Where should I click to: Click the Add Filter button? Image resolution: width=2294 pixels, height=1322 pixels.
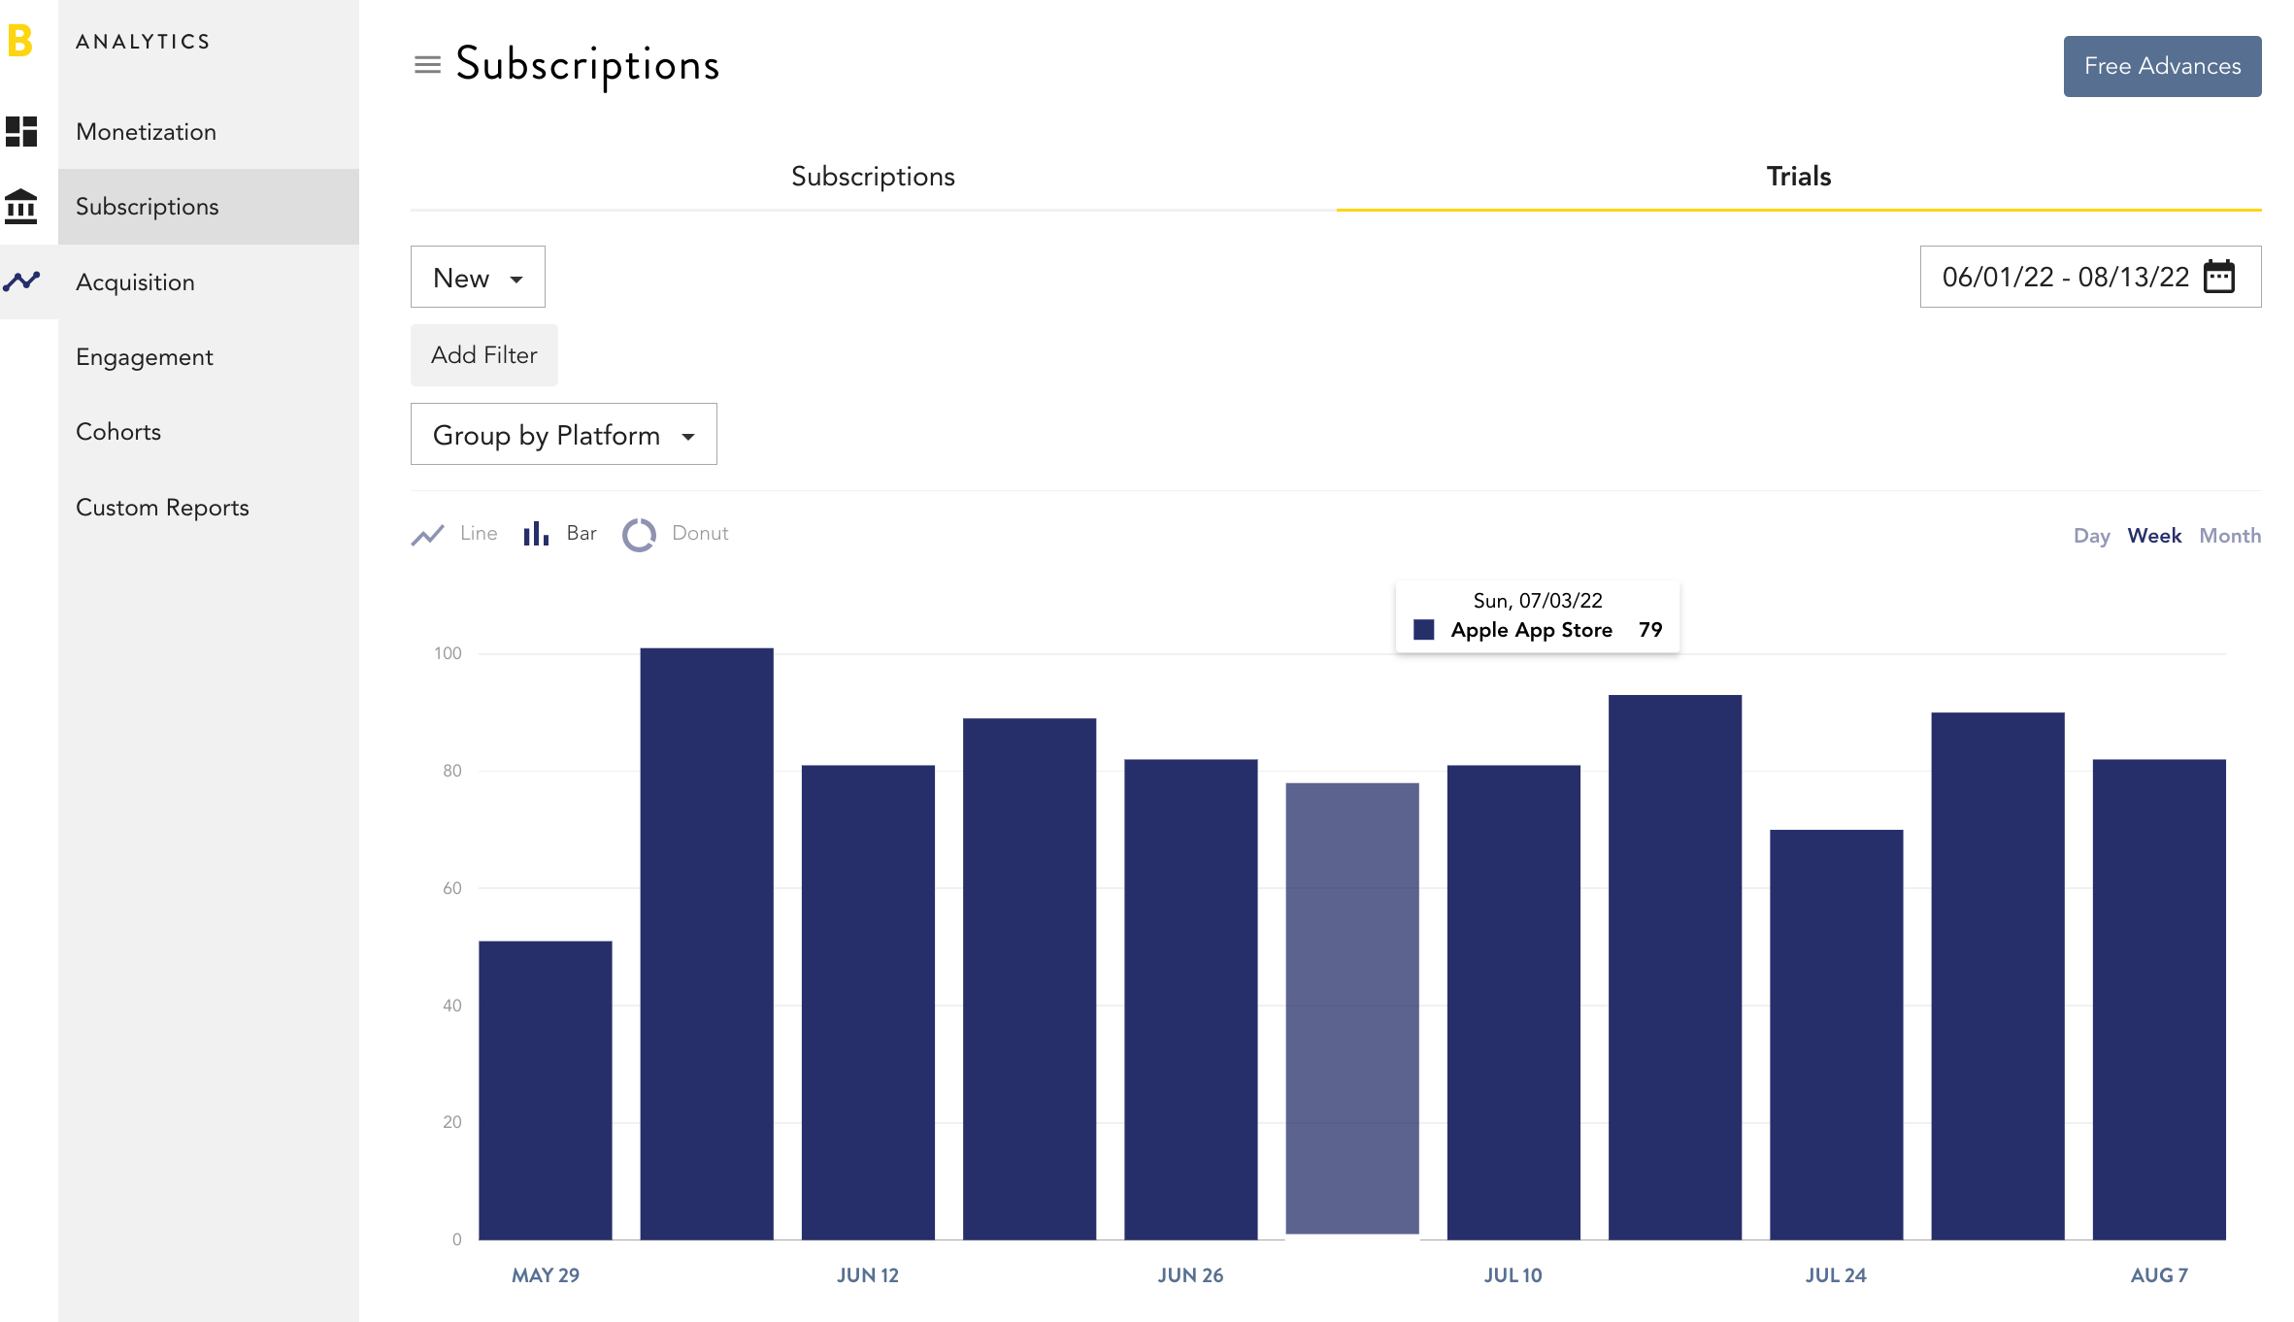click(484, 355)
